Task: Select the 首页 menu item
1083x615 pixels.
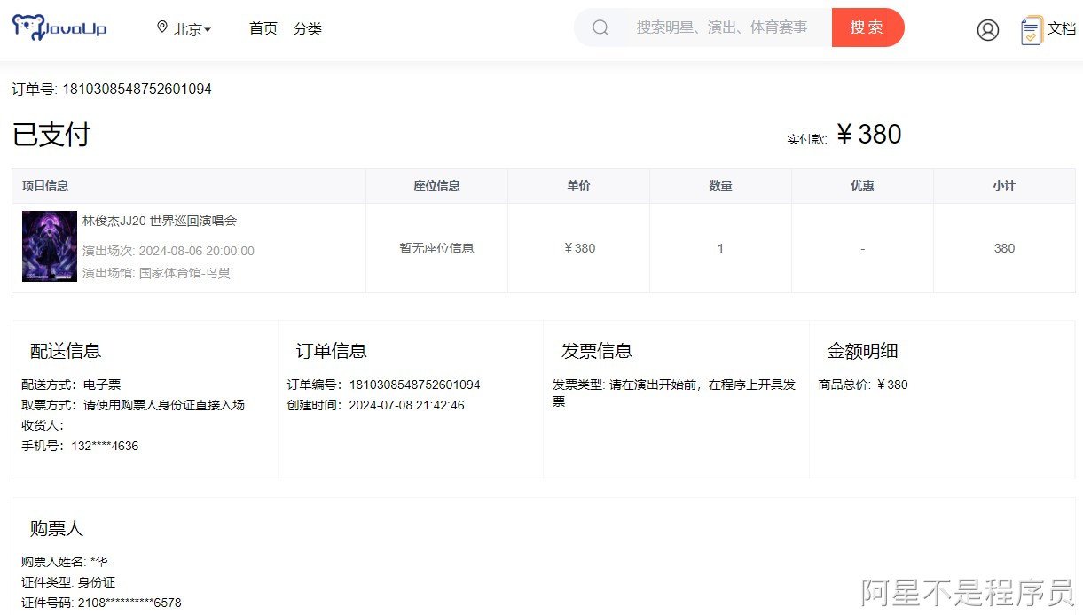Action: pos(263,28)
